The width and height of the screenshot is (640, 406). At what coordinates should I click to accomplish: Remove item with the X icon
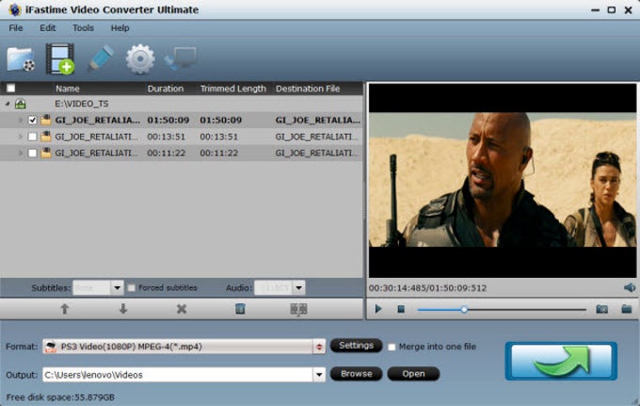[x=182, y=309]
